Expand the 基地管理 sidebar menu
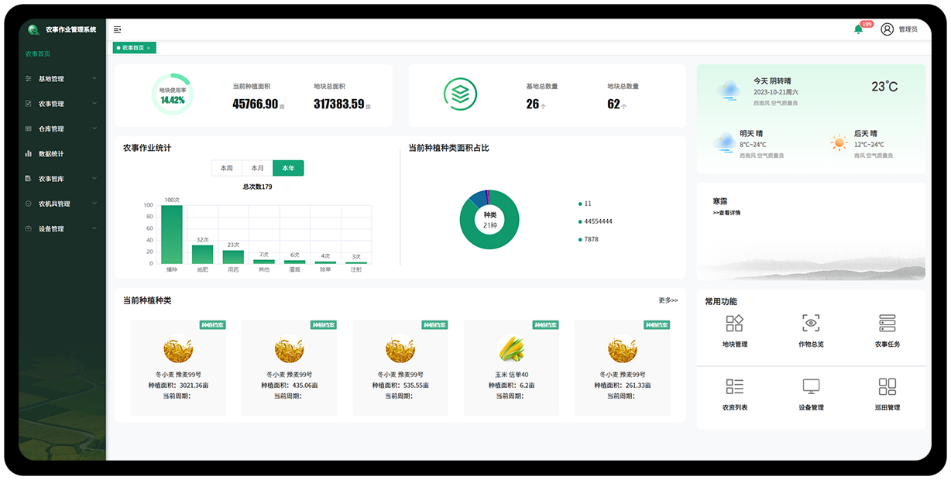This screenshot has width=951, height=480. [x=62, y=79]
